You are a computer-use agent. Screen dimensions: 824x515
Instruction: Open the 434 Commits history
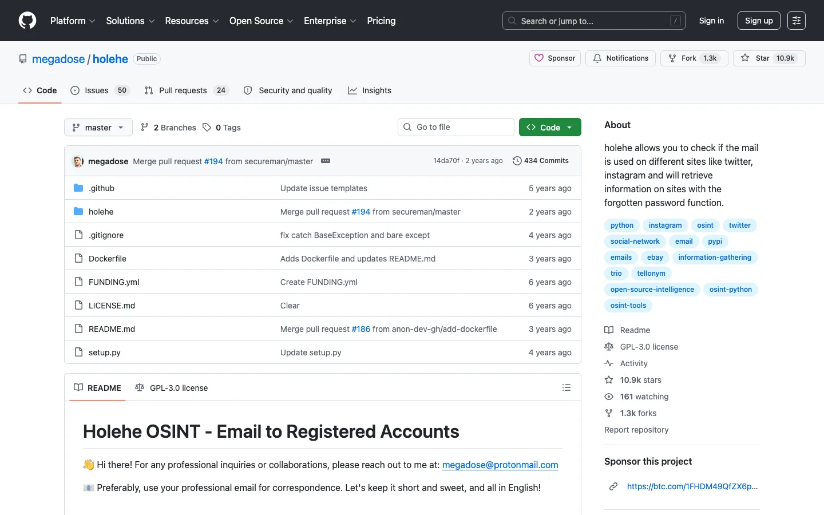pos(541,161)
